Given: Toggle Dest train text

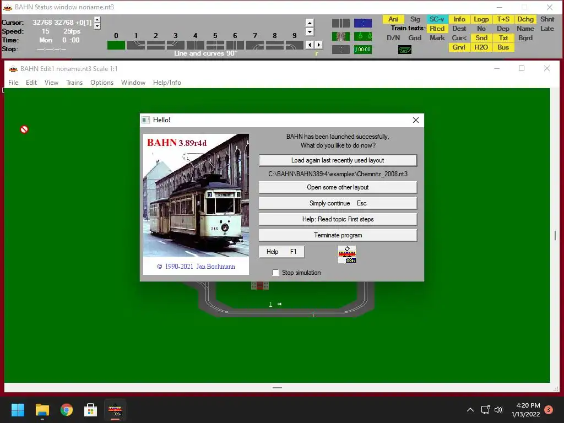Looking at the screenshot, I should 459,29.
